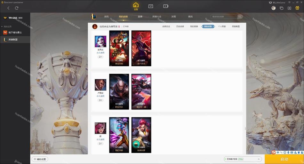The width and height of the screenshot is (304, 164).
Task: Open the user avatar at top right
Action: tap(274, 8)
